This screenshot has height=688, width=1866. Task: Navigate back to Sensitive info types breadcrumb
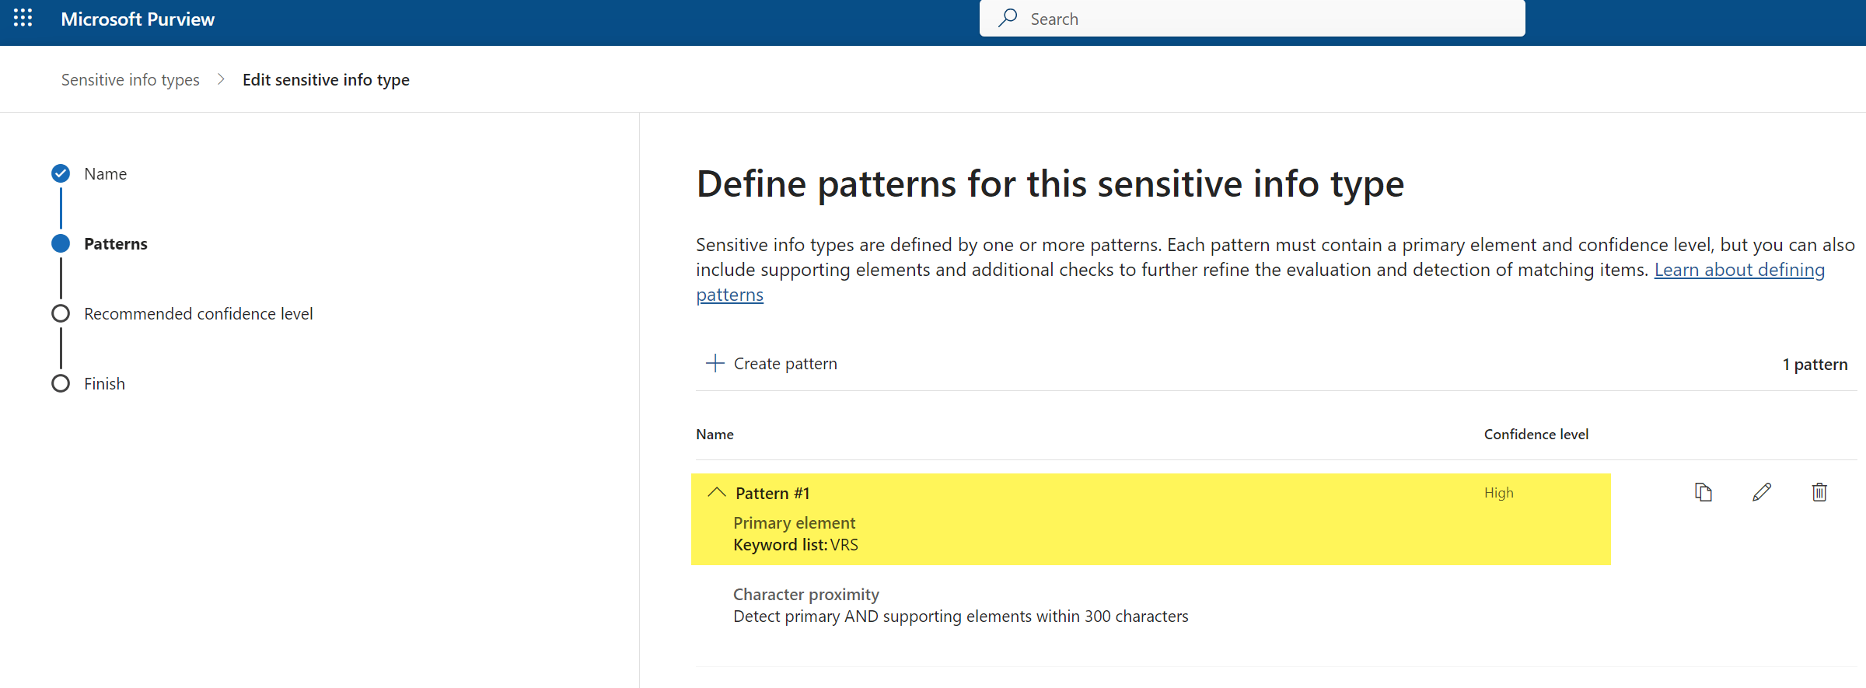130,80
